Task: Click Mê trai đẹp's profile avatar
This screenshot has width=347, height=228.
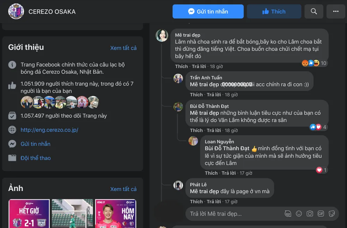Action: click(162, 35)
